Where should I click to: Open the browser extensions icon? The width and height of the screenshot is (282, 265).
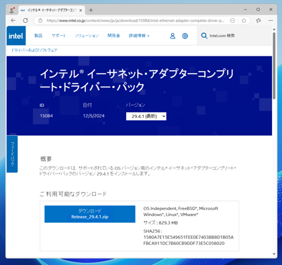point(258,21)
